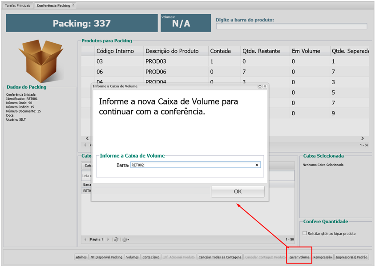Go to next page in the lower pager
Image resolution: width=375 pixels, height=268 pixels.
[108, 240]
